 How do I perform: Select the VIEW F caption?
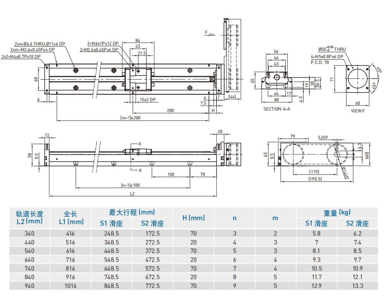click(x=358, y=110)
